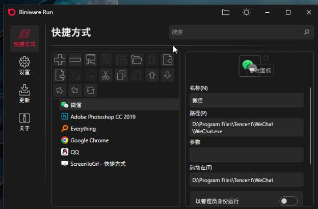Minimize the Biniware Run window
The height and width of the screenshot is (209, 318).
click(x=268, y=12)
